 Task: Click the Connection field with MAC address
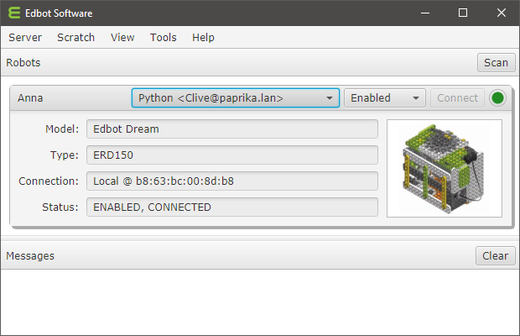click(232, 181)
